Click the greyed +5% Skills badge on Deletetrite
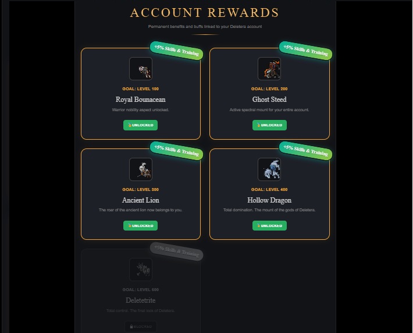The width and height of the screenshot is (413, 333). 176,251
